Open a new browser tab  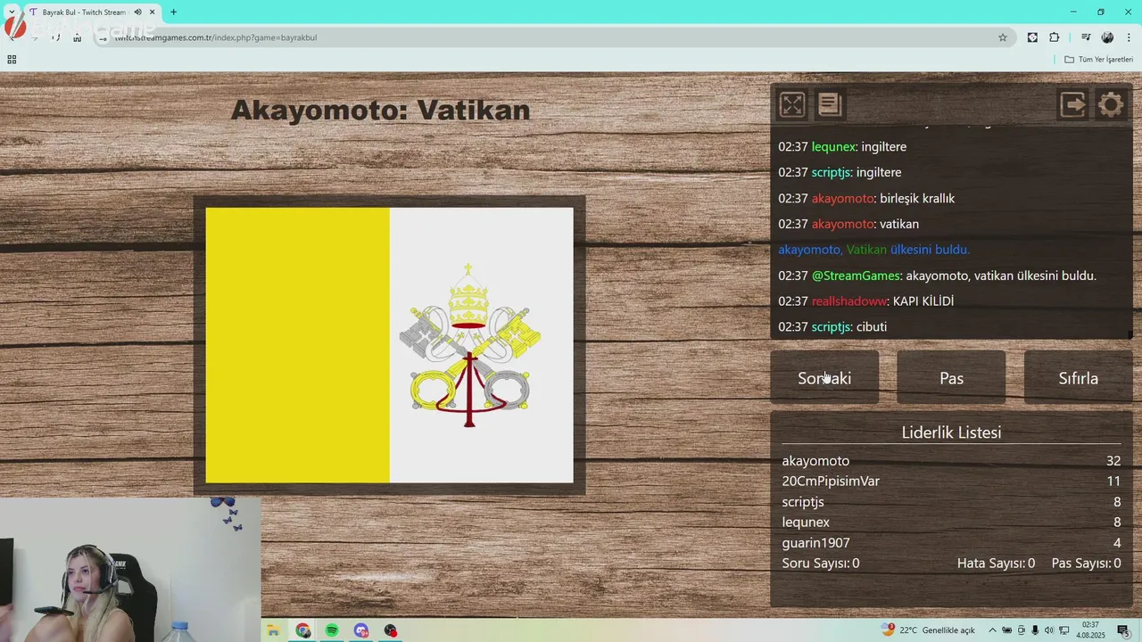coord(173,12)
